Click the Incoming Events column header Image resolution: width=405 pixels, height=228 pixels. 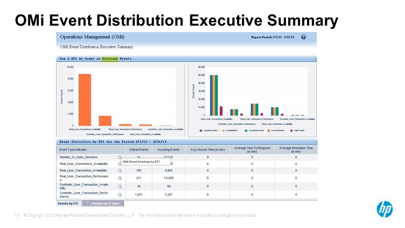[169, 149]
